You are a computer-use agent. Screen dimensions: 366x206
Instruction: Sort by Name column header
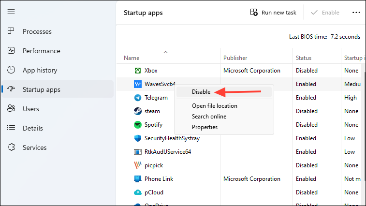pos(132,58)
